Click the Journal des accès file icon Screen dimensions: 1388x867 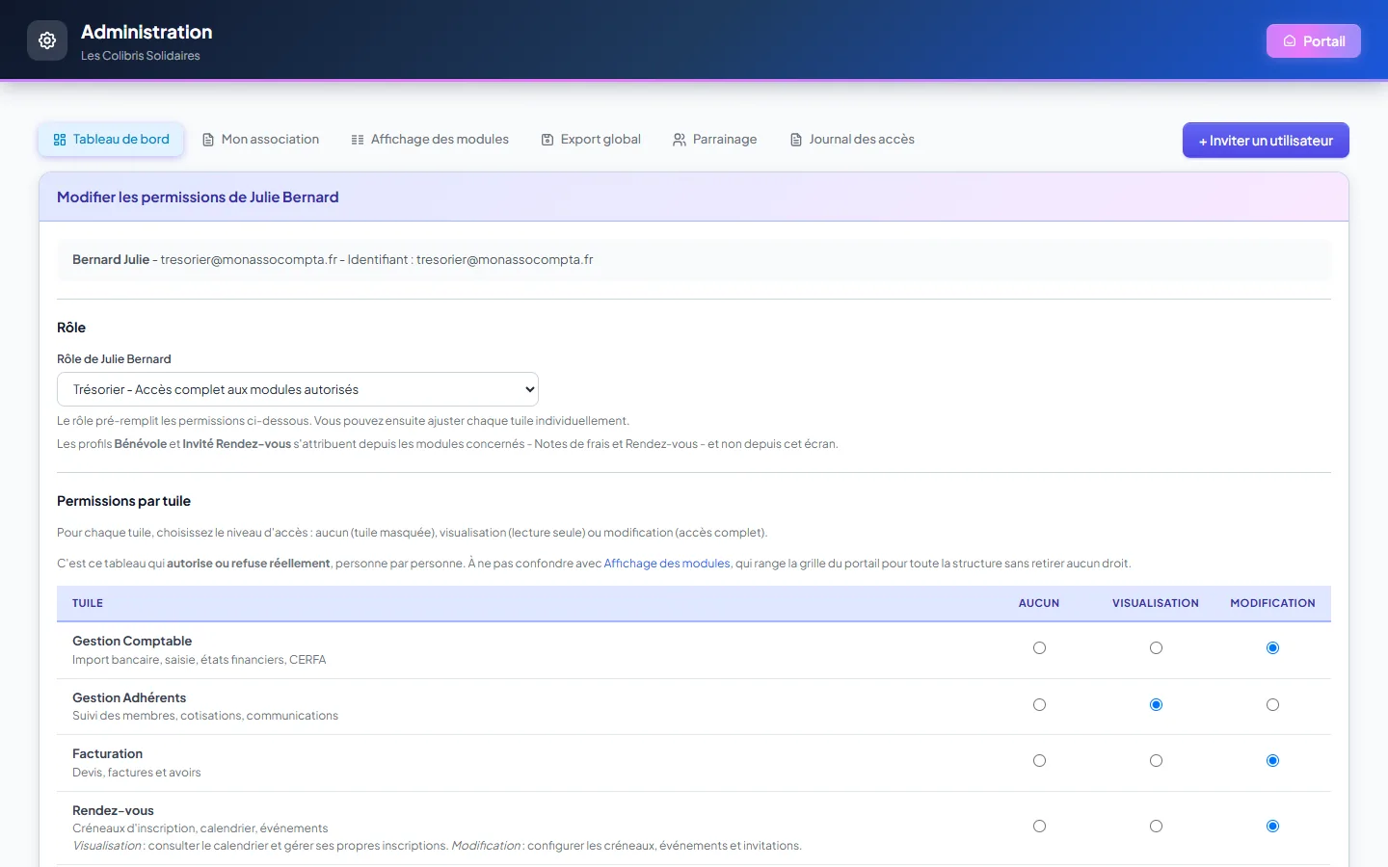796,140
